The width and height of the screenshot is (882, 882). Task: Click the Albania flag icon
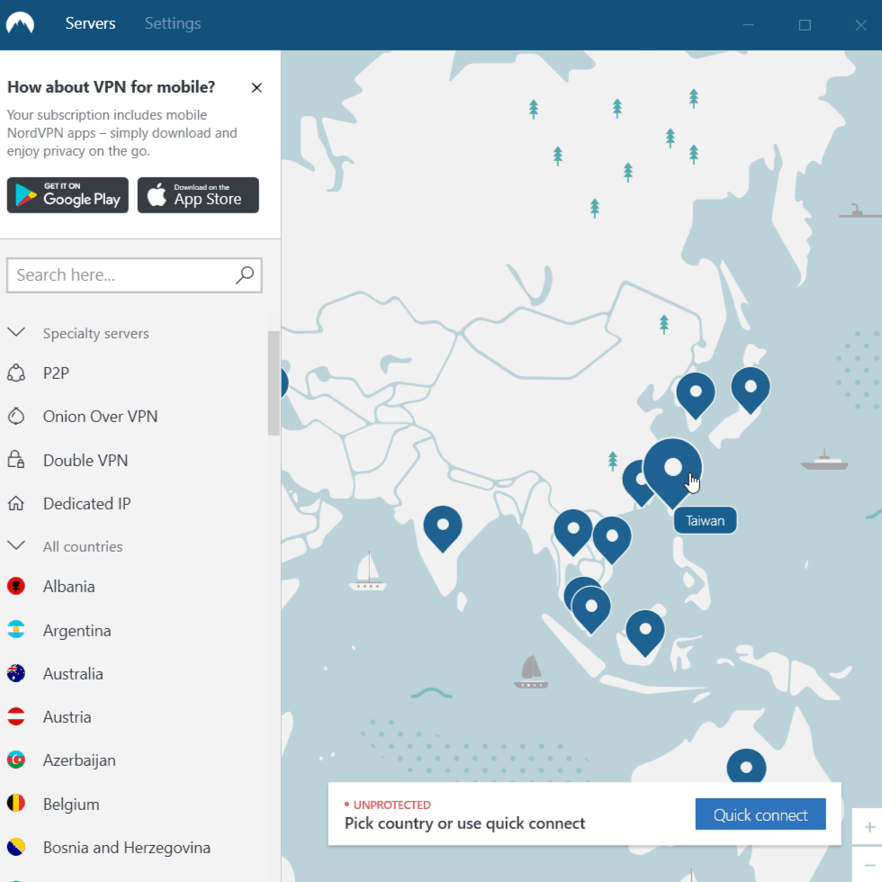16,586
